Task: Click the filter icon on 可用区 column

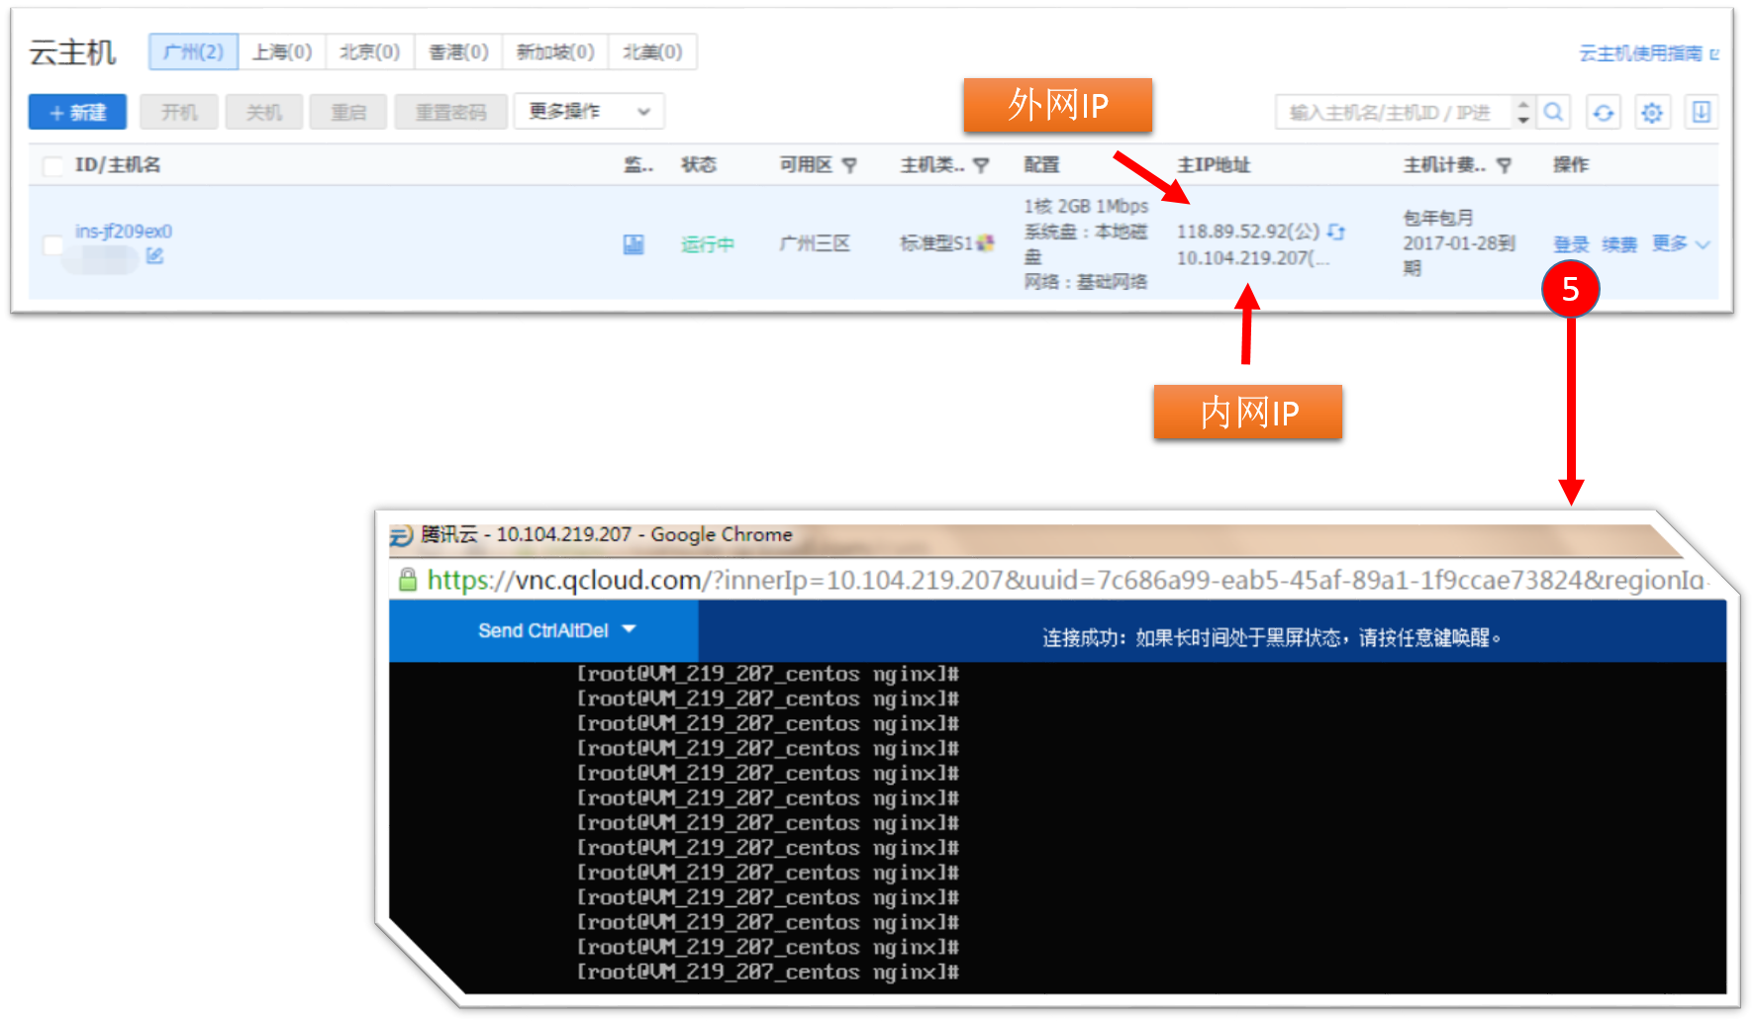Action: pyautogui.click(x=849, y=165)
